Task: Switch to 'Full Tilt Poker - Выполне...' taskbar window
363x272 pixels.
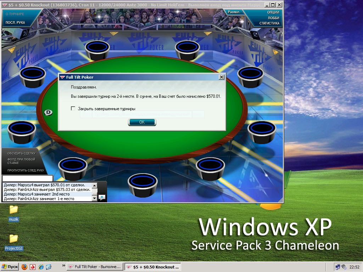Action: click(95, 267)
